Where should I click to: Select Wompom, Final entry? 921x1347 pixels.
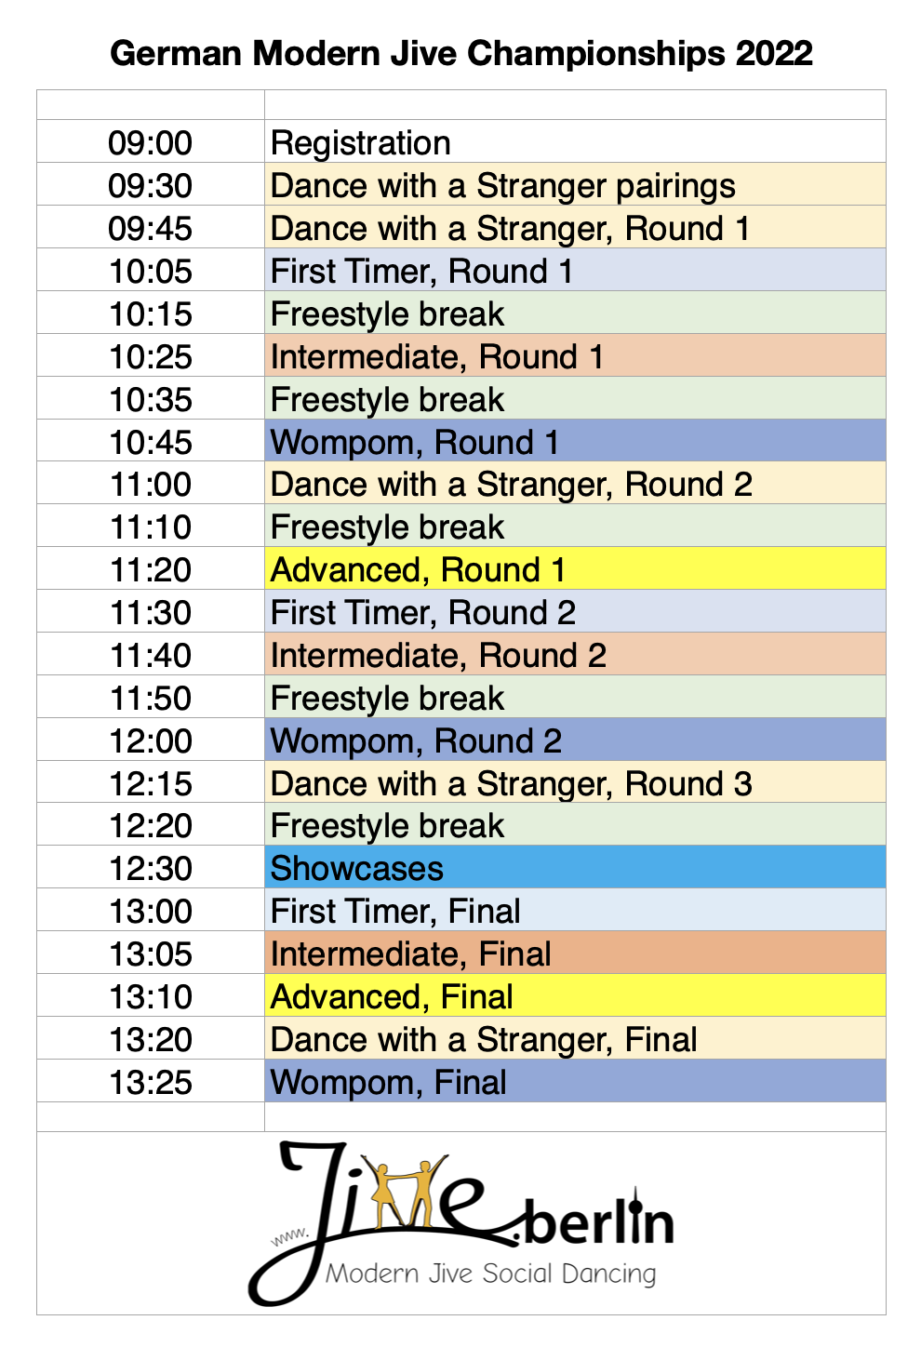pyautogui.click(x=575, y=1081)
